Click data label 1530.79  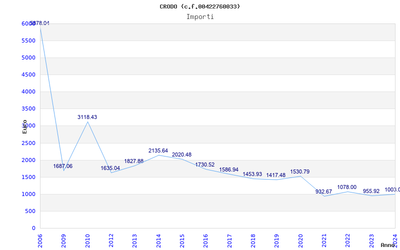click(x=299, y=171)
